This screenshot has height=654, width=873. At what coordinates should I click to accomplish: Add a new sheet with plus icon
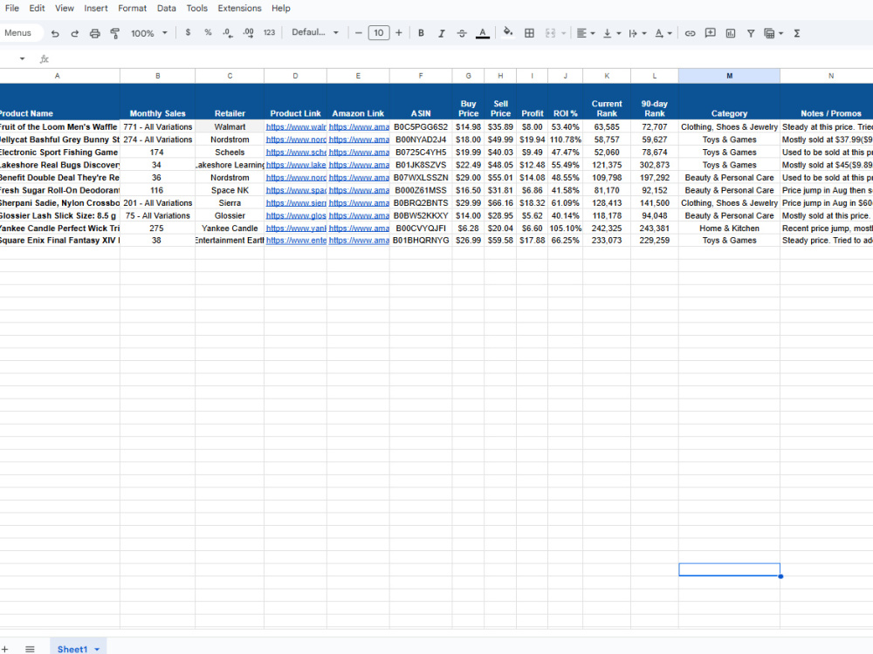tap(5, 649)
